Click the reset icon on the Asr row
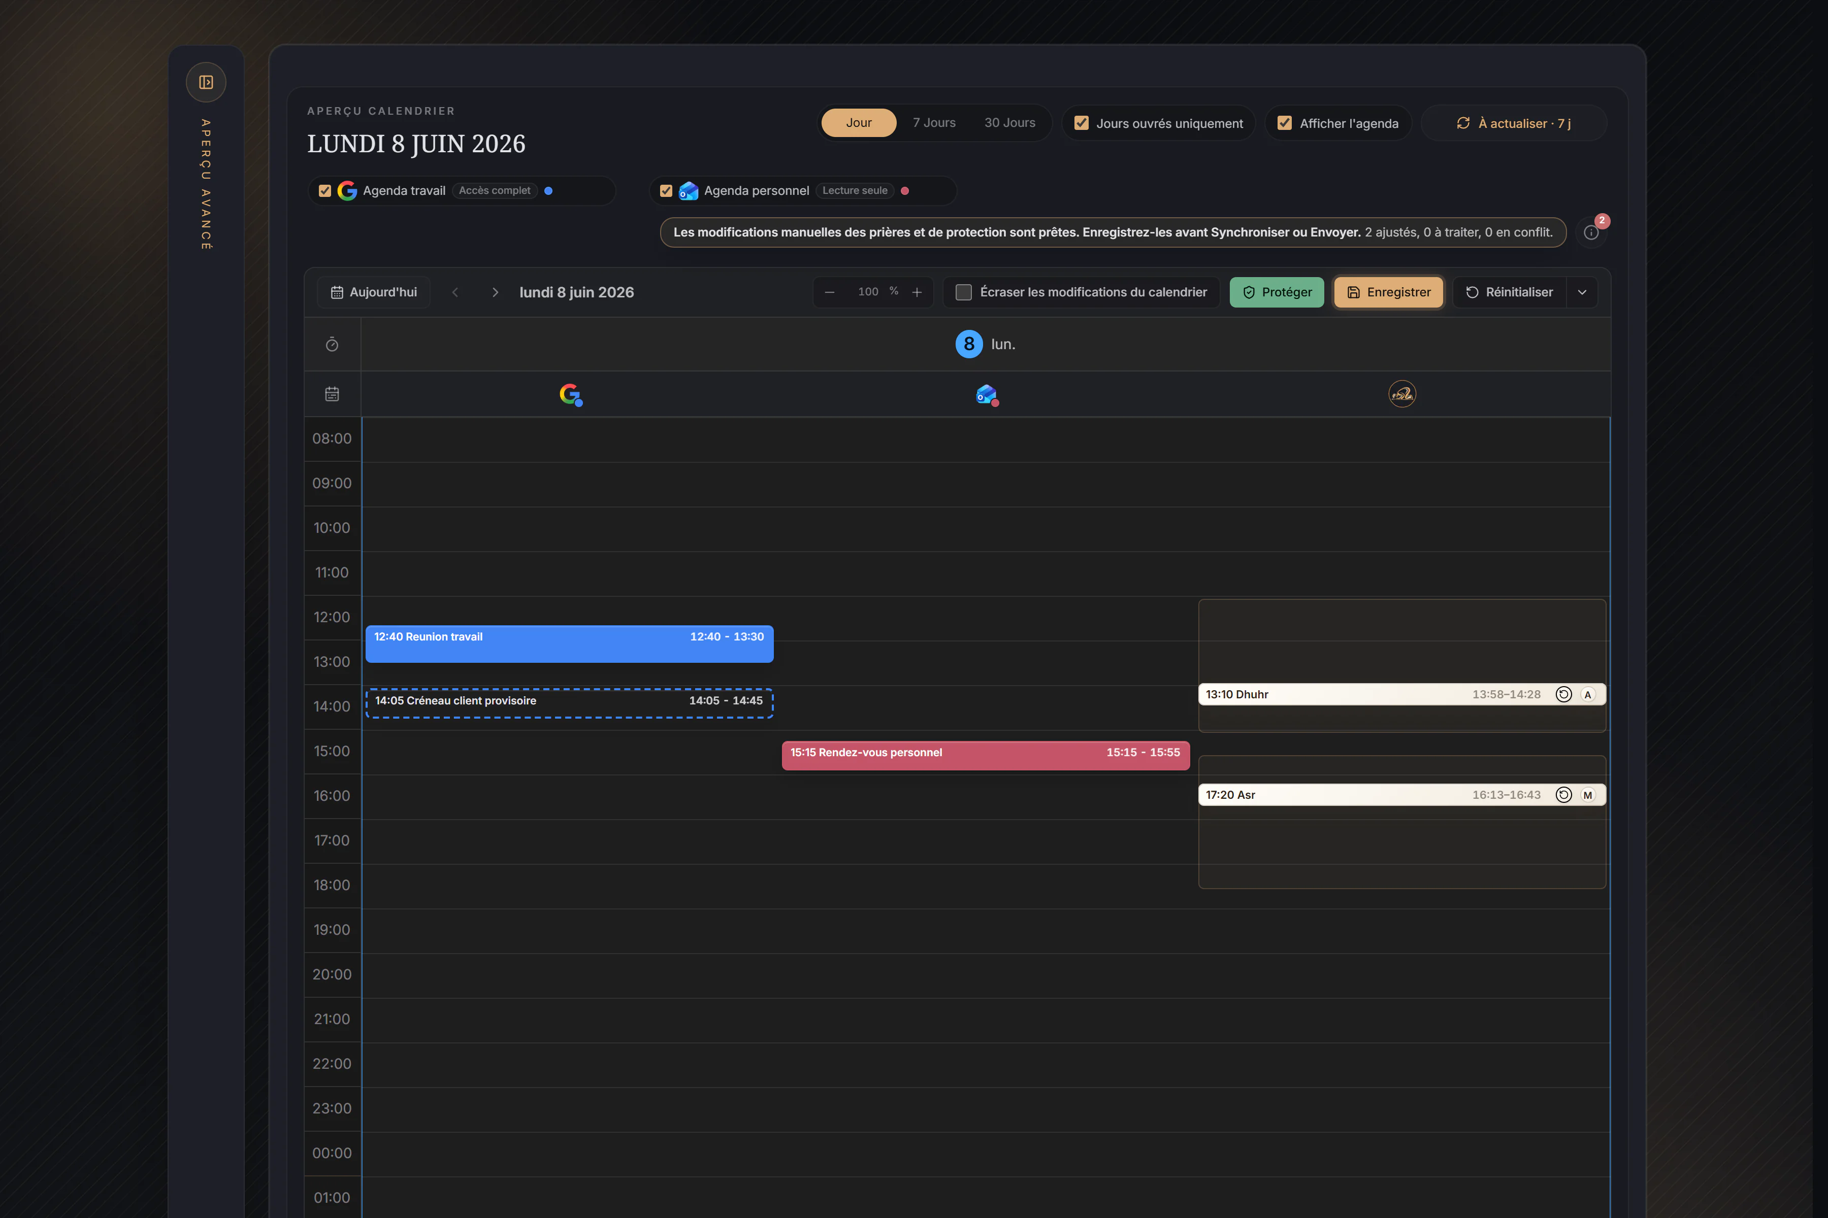This screenshot has height=1218, width=1828. point(1564,795)
